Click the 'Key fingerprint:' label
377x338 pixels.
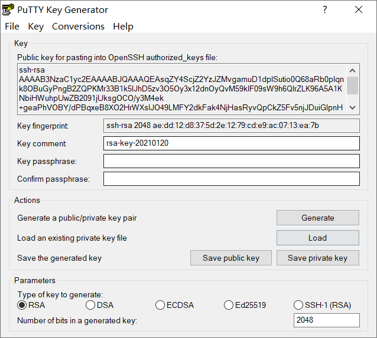point(43,126)
